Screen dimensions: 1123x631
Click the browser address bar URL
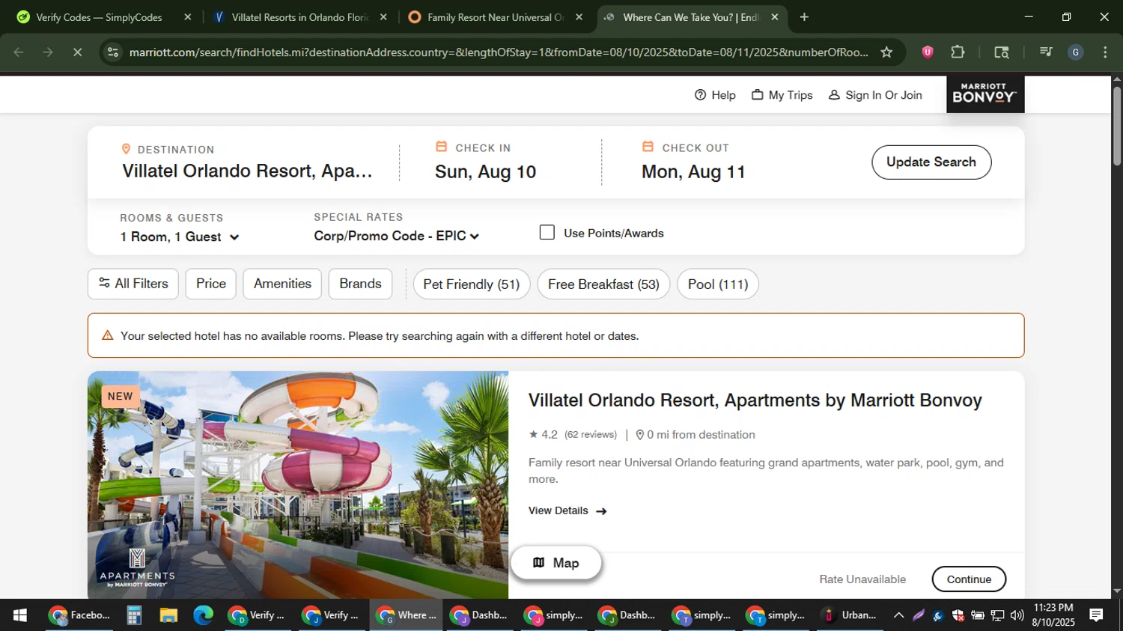(498, 52)
